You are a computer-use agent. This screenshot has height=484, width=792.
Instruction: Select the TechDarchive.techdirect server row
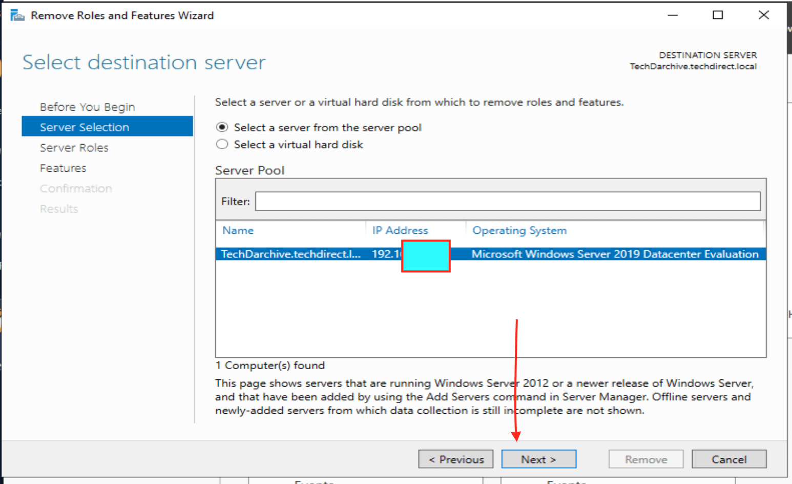[290, 254]
